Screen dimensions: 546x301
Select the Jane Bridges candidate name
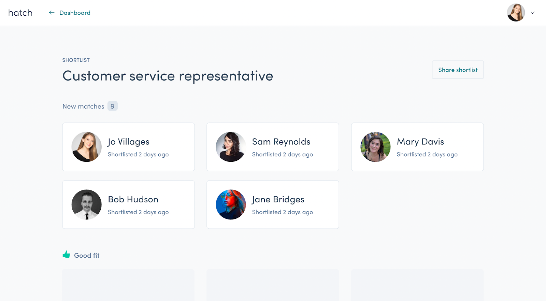278,199
